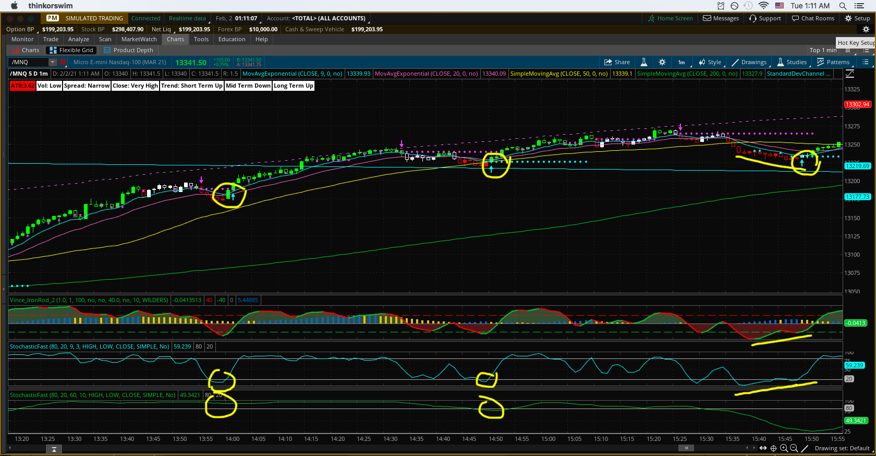Viewport: 876px width, 456px height.
Task: Click the Patterns button in chart toolbar
Action: [833, 62]
